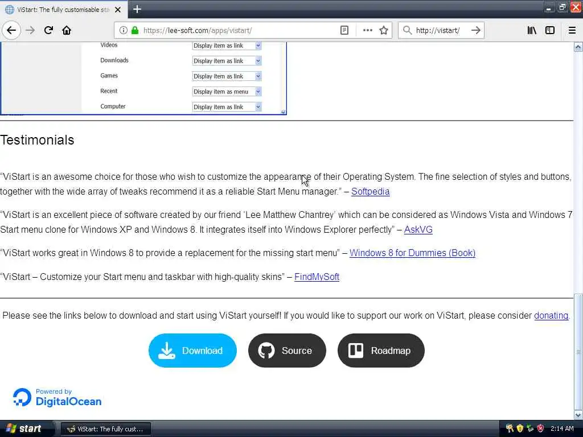Screen dimensions: 583x437
Task: Follow the donating link
Action: (x=551, y=315)
